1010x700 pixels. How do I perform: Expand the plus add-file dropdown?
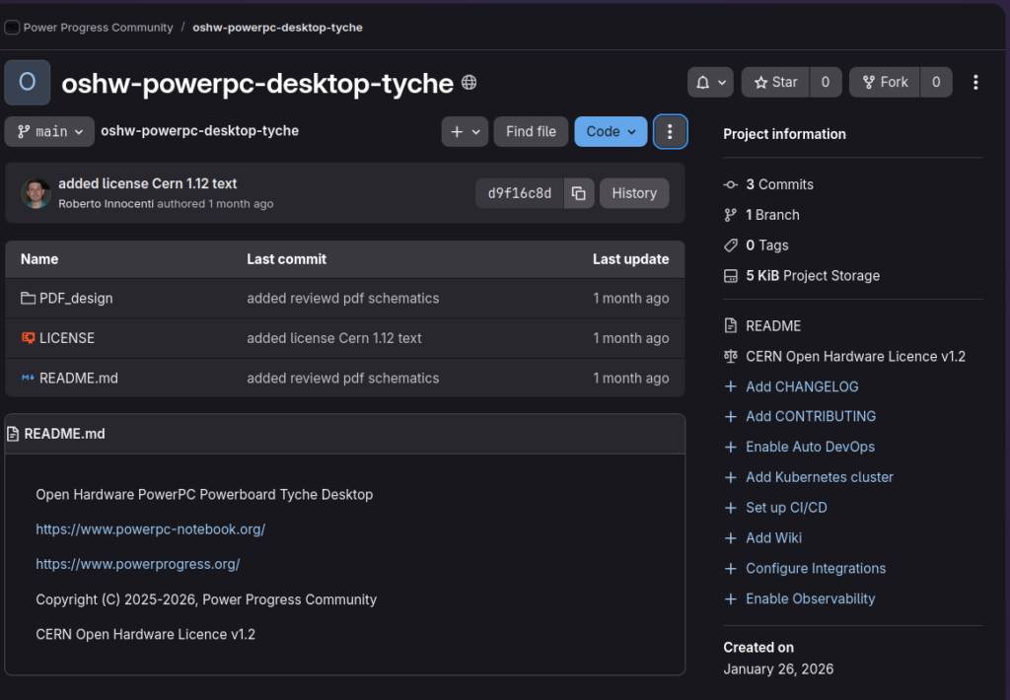(465, 131)
